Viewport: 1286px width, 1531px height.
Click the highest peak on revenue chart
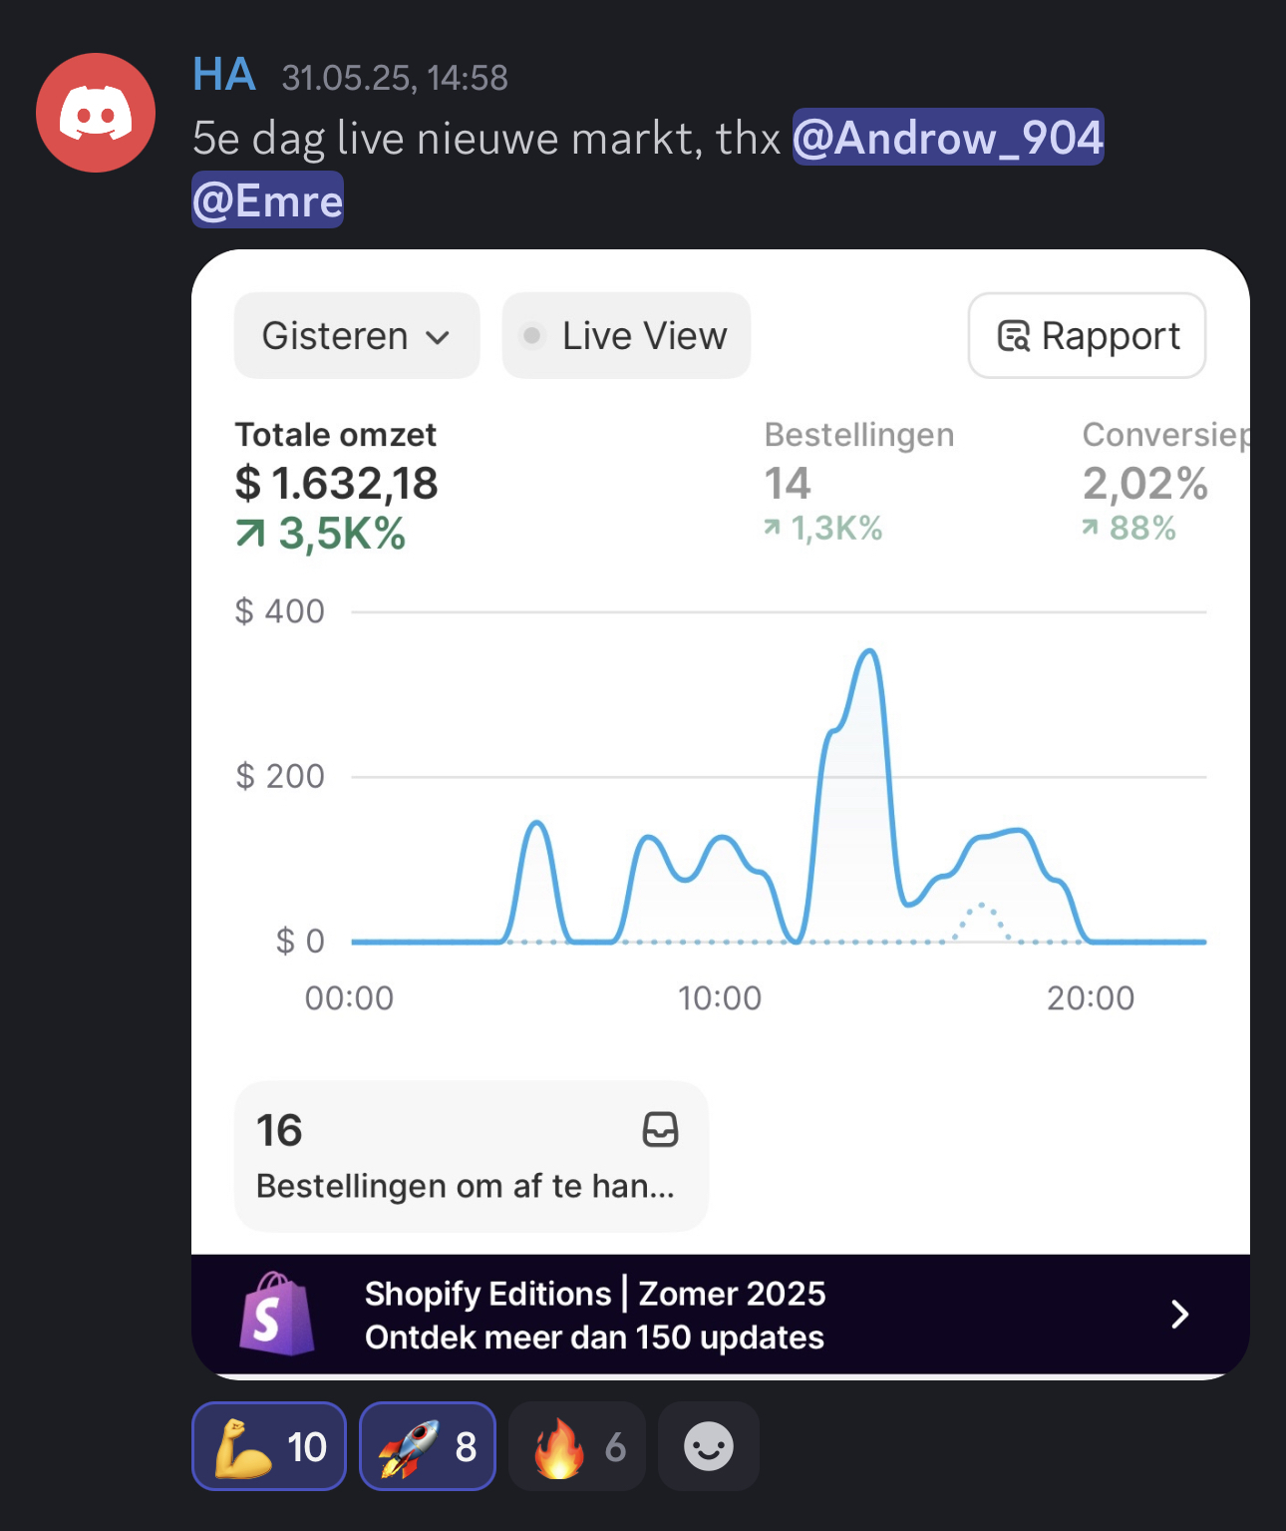(869, 652)
